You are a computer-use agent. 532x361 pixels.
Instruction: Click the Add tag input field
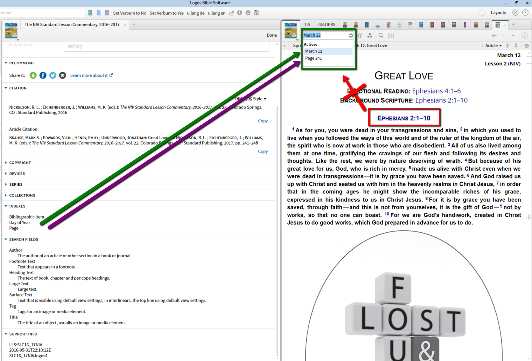click(x=166, y=46)
